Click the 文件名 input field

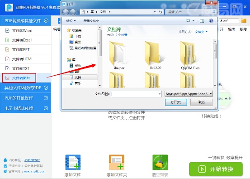pos(136,94)
